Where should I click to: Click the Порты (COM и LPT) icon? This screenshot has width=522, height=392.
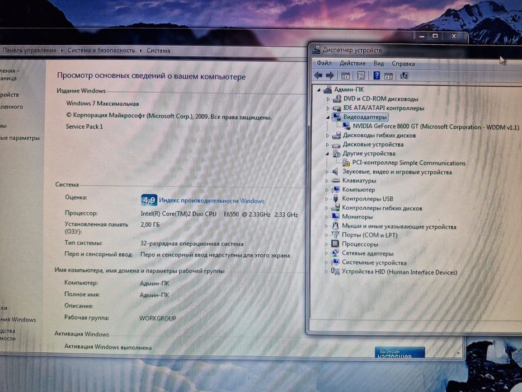coord(335,235)
